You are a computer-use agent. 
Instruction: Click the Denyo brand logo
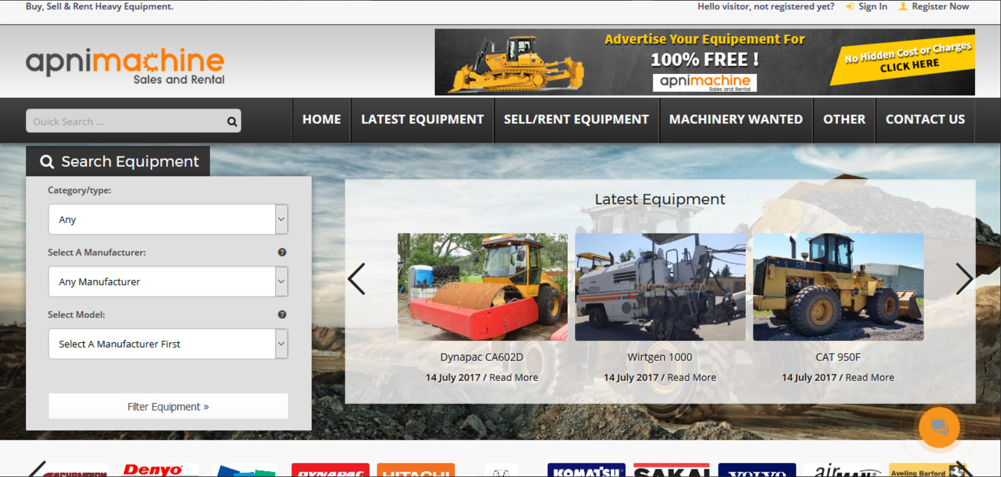click(x=153, y=470)
